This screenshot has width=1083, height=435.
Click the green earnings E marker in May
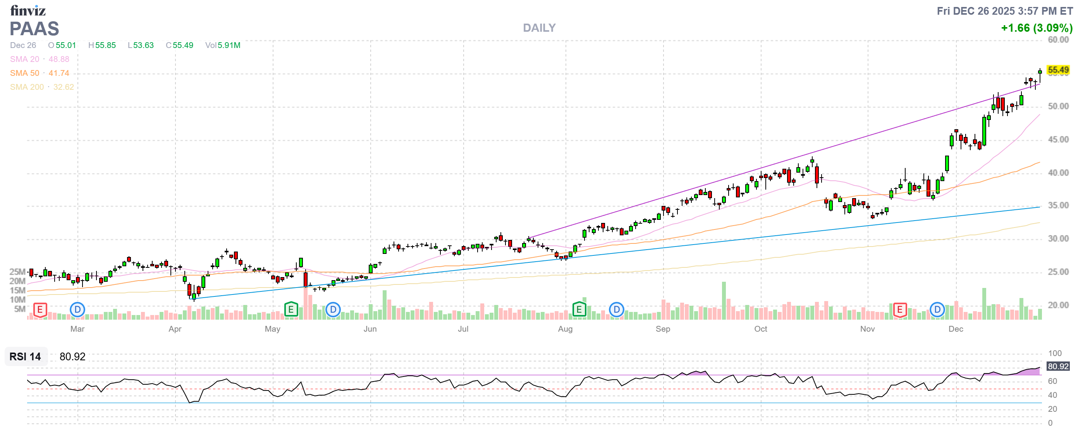pos(291,310)
